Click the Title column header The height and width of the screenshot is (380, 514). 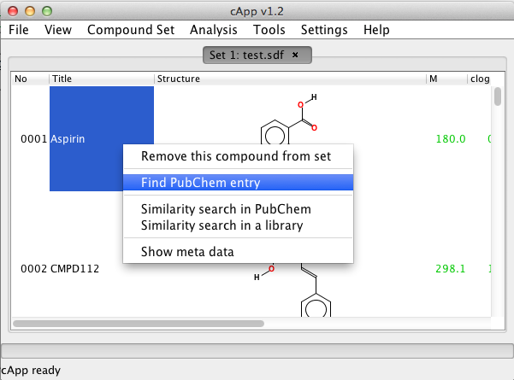[x=102, y=79]
